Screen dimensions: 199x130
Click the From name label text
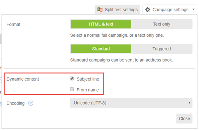click(88, 90)
